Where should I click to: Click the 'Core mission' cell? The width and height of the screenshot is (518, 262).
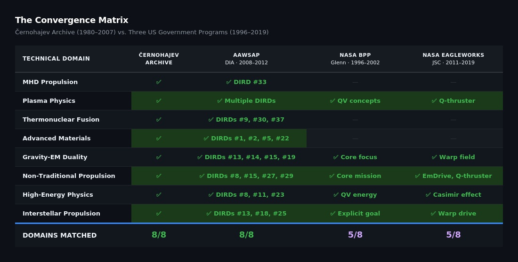coord(355,176)
